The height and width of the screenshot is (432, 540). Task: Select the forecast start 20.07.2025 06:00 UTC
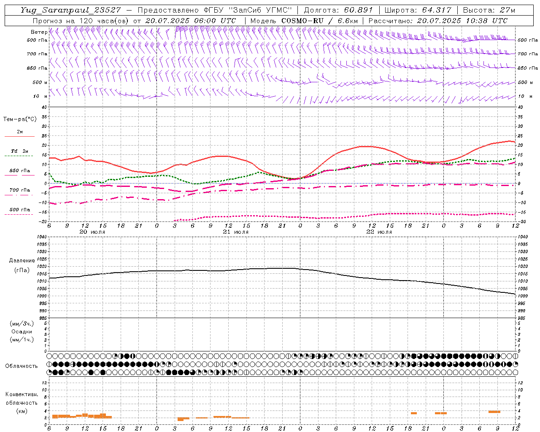[191, 21]
